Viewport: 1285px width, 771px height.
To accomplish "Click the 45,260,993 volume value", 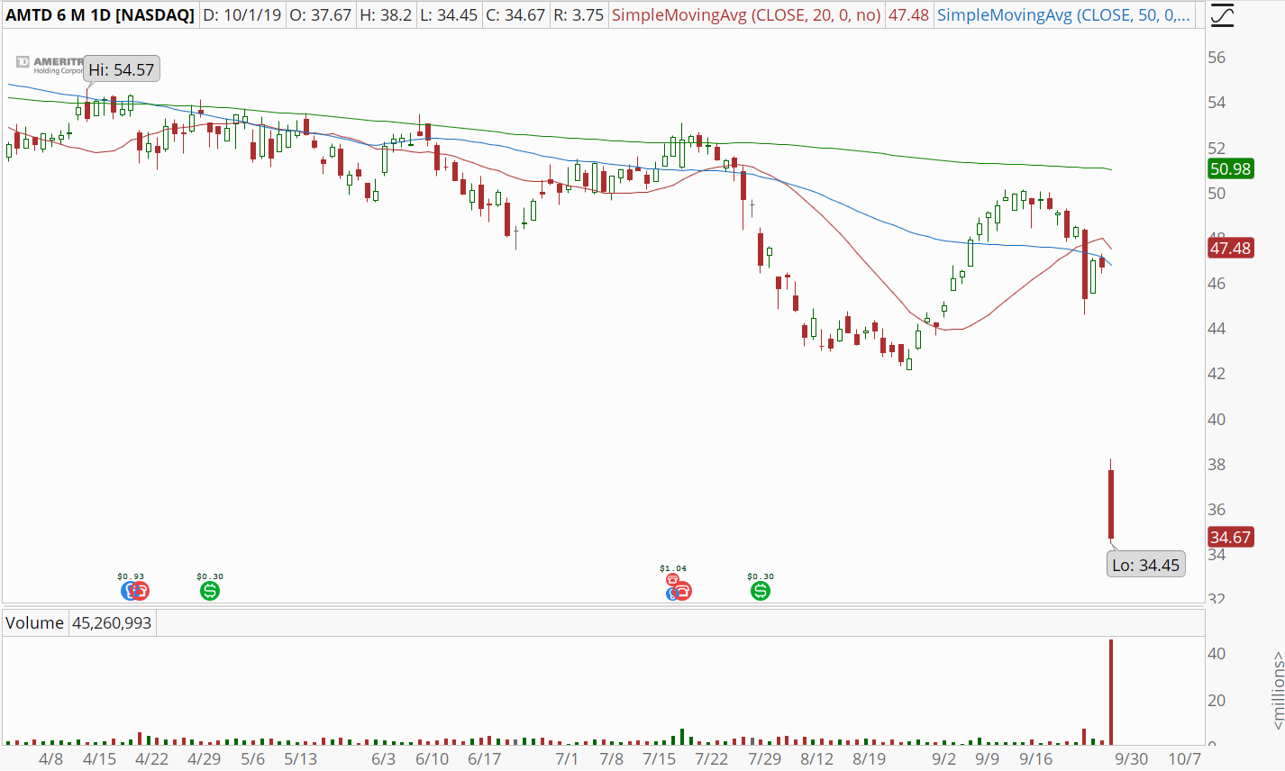I will point(112,622).
